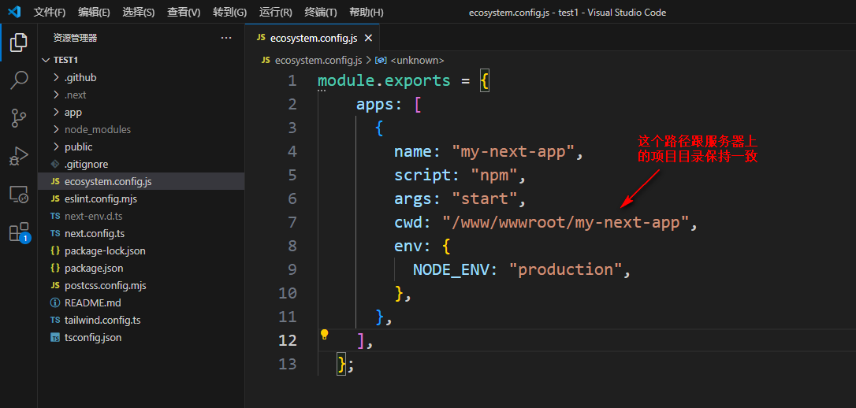Open the Source Control view

point(19,118)
